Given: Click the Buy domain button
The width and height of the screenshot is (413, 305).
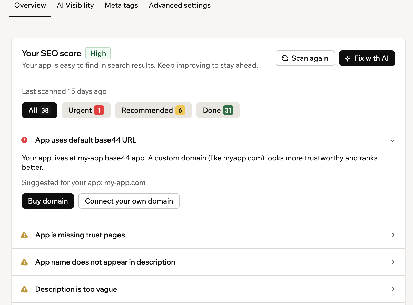Looking at the screenshot, I should click(x=48, y=201).
